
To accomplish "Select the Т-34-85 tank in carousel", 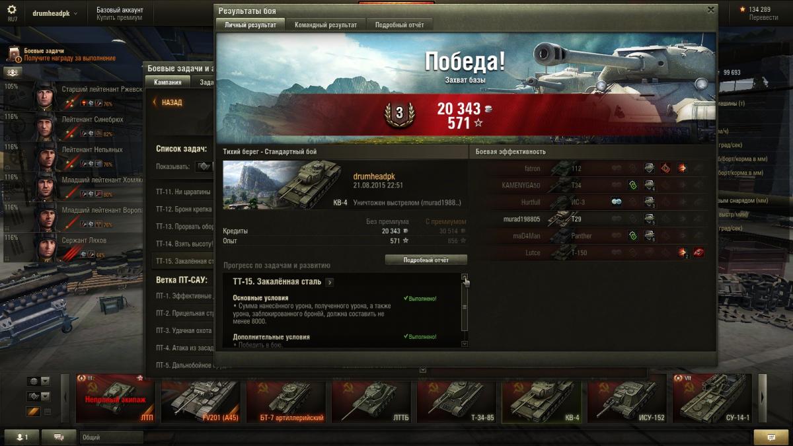I will (457, 398).
